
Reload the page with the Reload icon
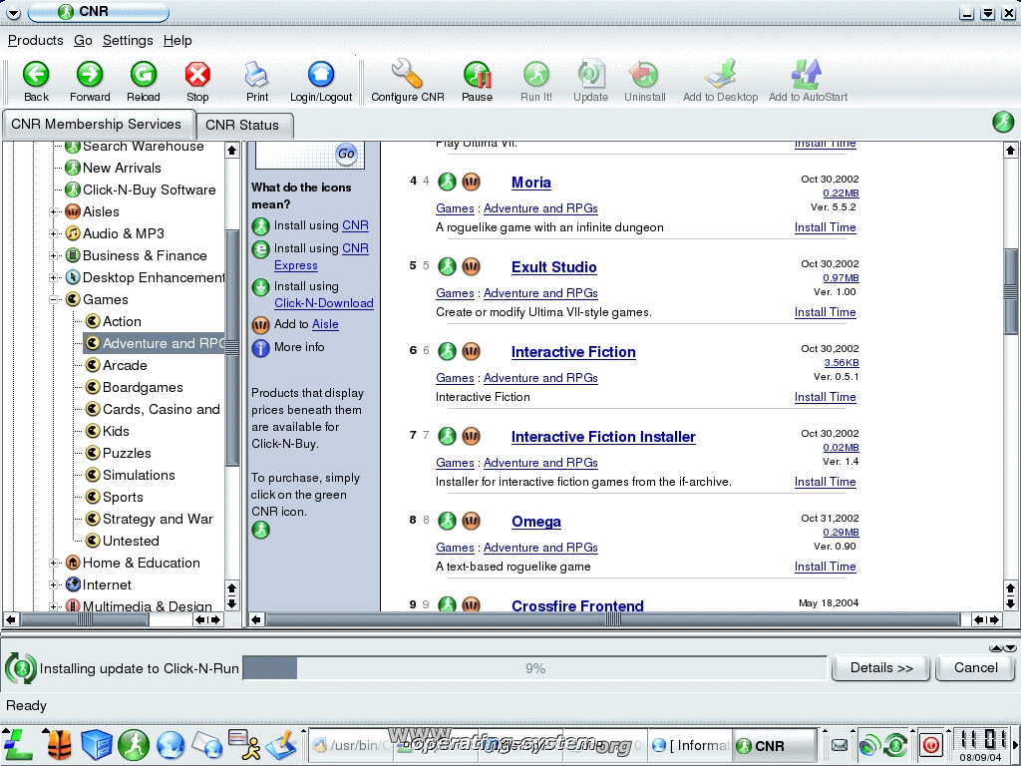tap(144, 74)
